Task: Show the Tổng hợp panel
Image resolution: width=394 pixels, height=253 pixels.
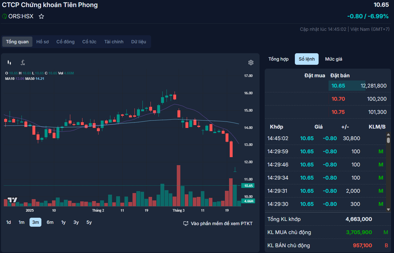Action: click(x=278, y=59)
